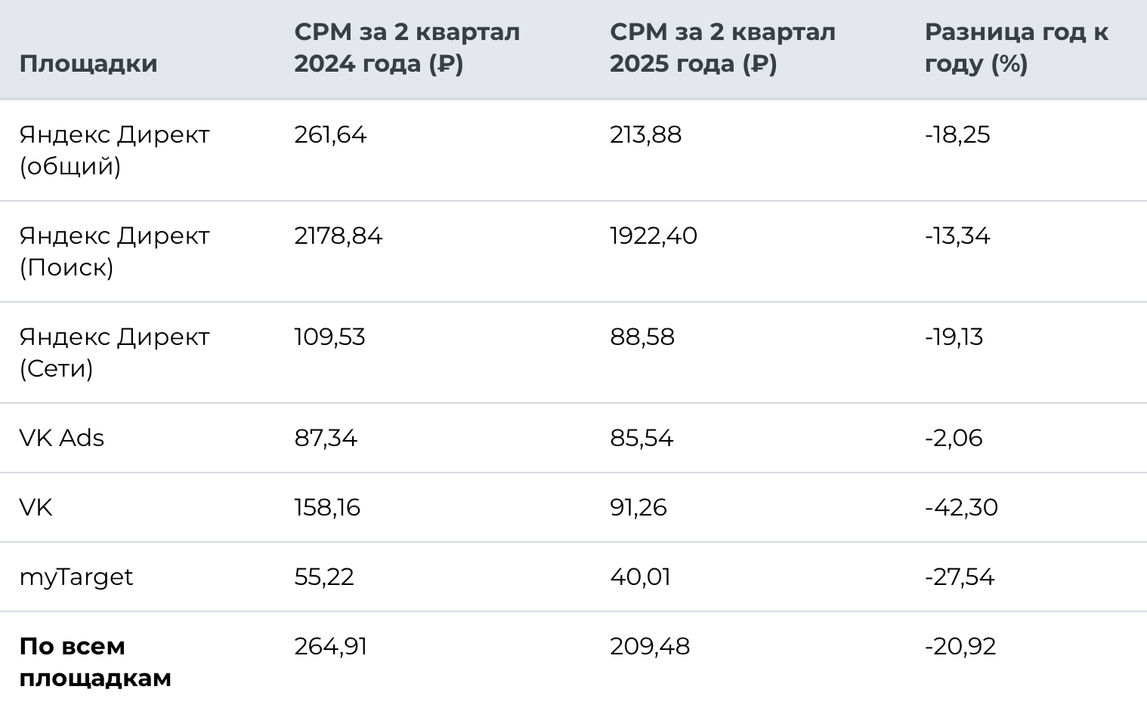Select the 55,22 myTarget value
The height and width of the screenshot is (711, 1147).
tap(324, 577)
